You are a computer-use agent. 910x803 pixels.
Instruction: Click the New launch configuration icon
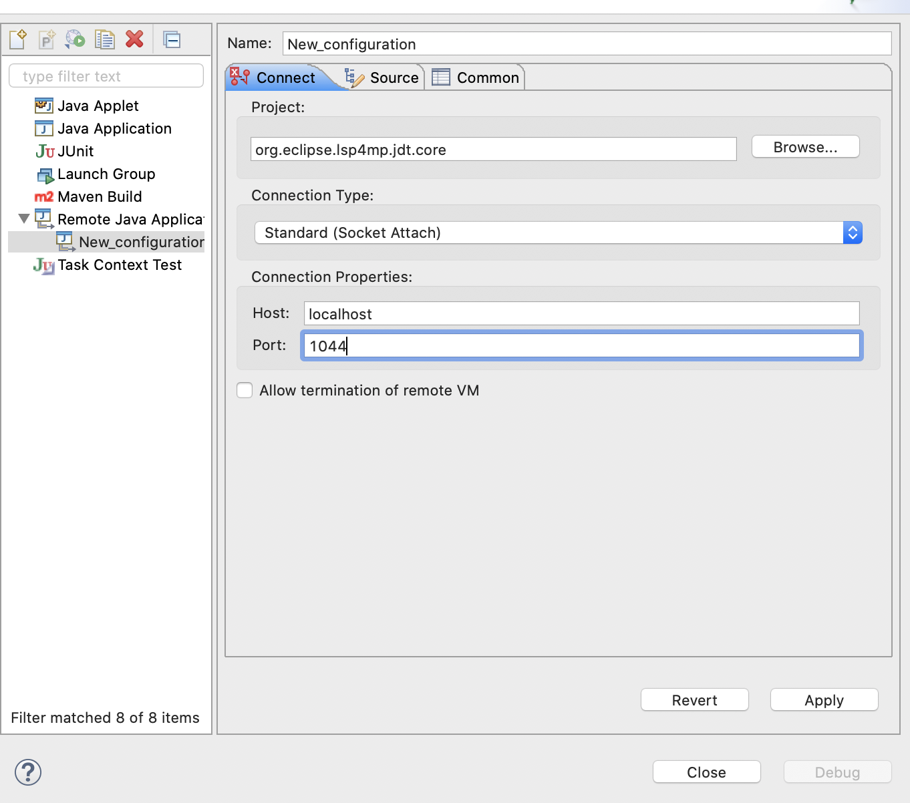18,39
